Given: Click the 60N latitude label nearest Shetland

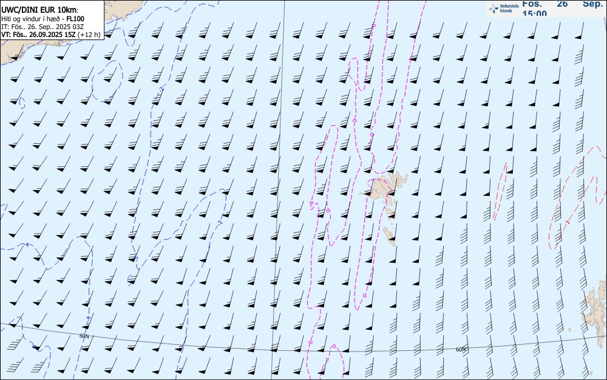Looking at the screenshot, I should click(x=461, y=350).
